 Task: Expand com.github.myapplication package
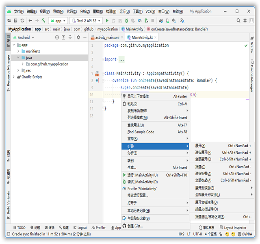point(23,64)
